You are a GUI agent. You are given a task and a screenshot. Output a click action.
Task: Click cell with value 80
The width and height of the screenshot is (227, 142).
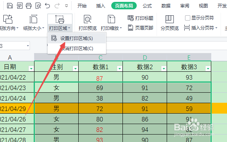100,119
